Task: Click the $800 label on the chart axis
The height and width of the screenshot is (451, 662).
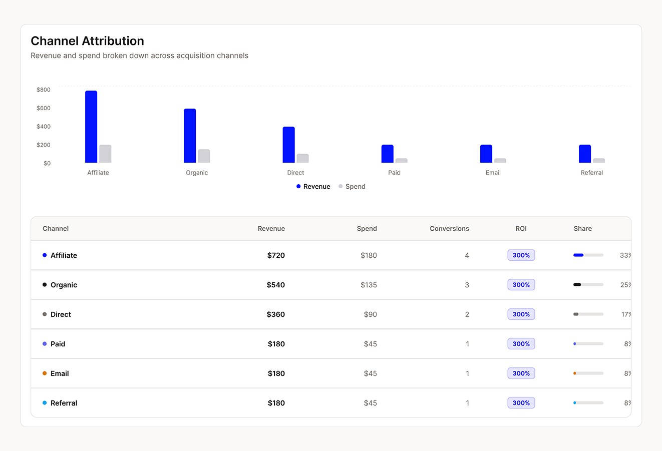Action: pos(44,90)
